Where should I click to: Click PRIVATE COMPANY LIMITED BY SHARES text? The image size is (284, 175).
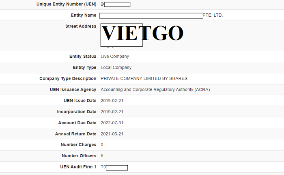pos(144,78)
